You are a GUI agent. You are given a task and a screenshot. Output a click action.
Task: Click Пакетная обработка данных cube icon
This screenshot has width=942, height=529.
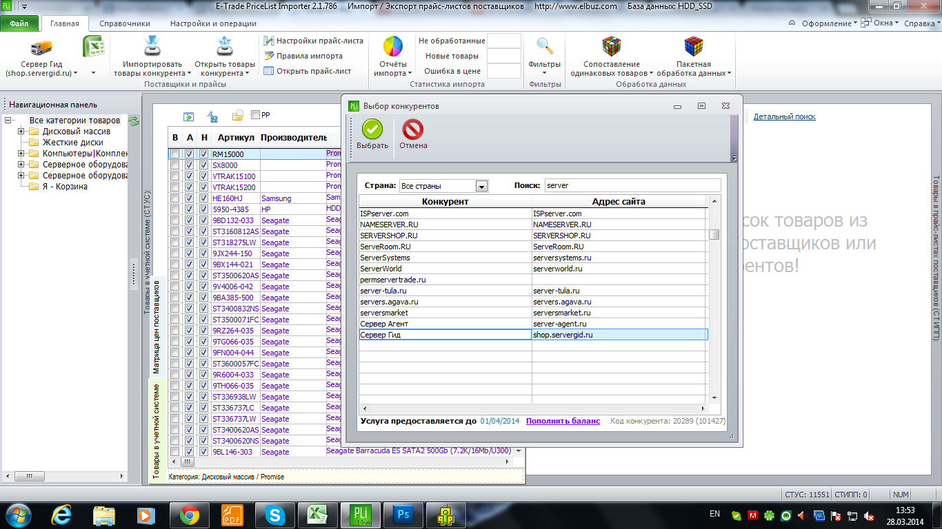694,46
